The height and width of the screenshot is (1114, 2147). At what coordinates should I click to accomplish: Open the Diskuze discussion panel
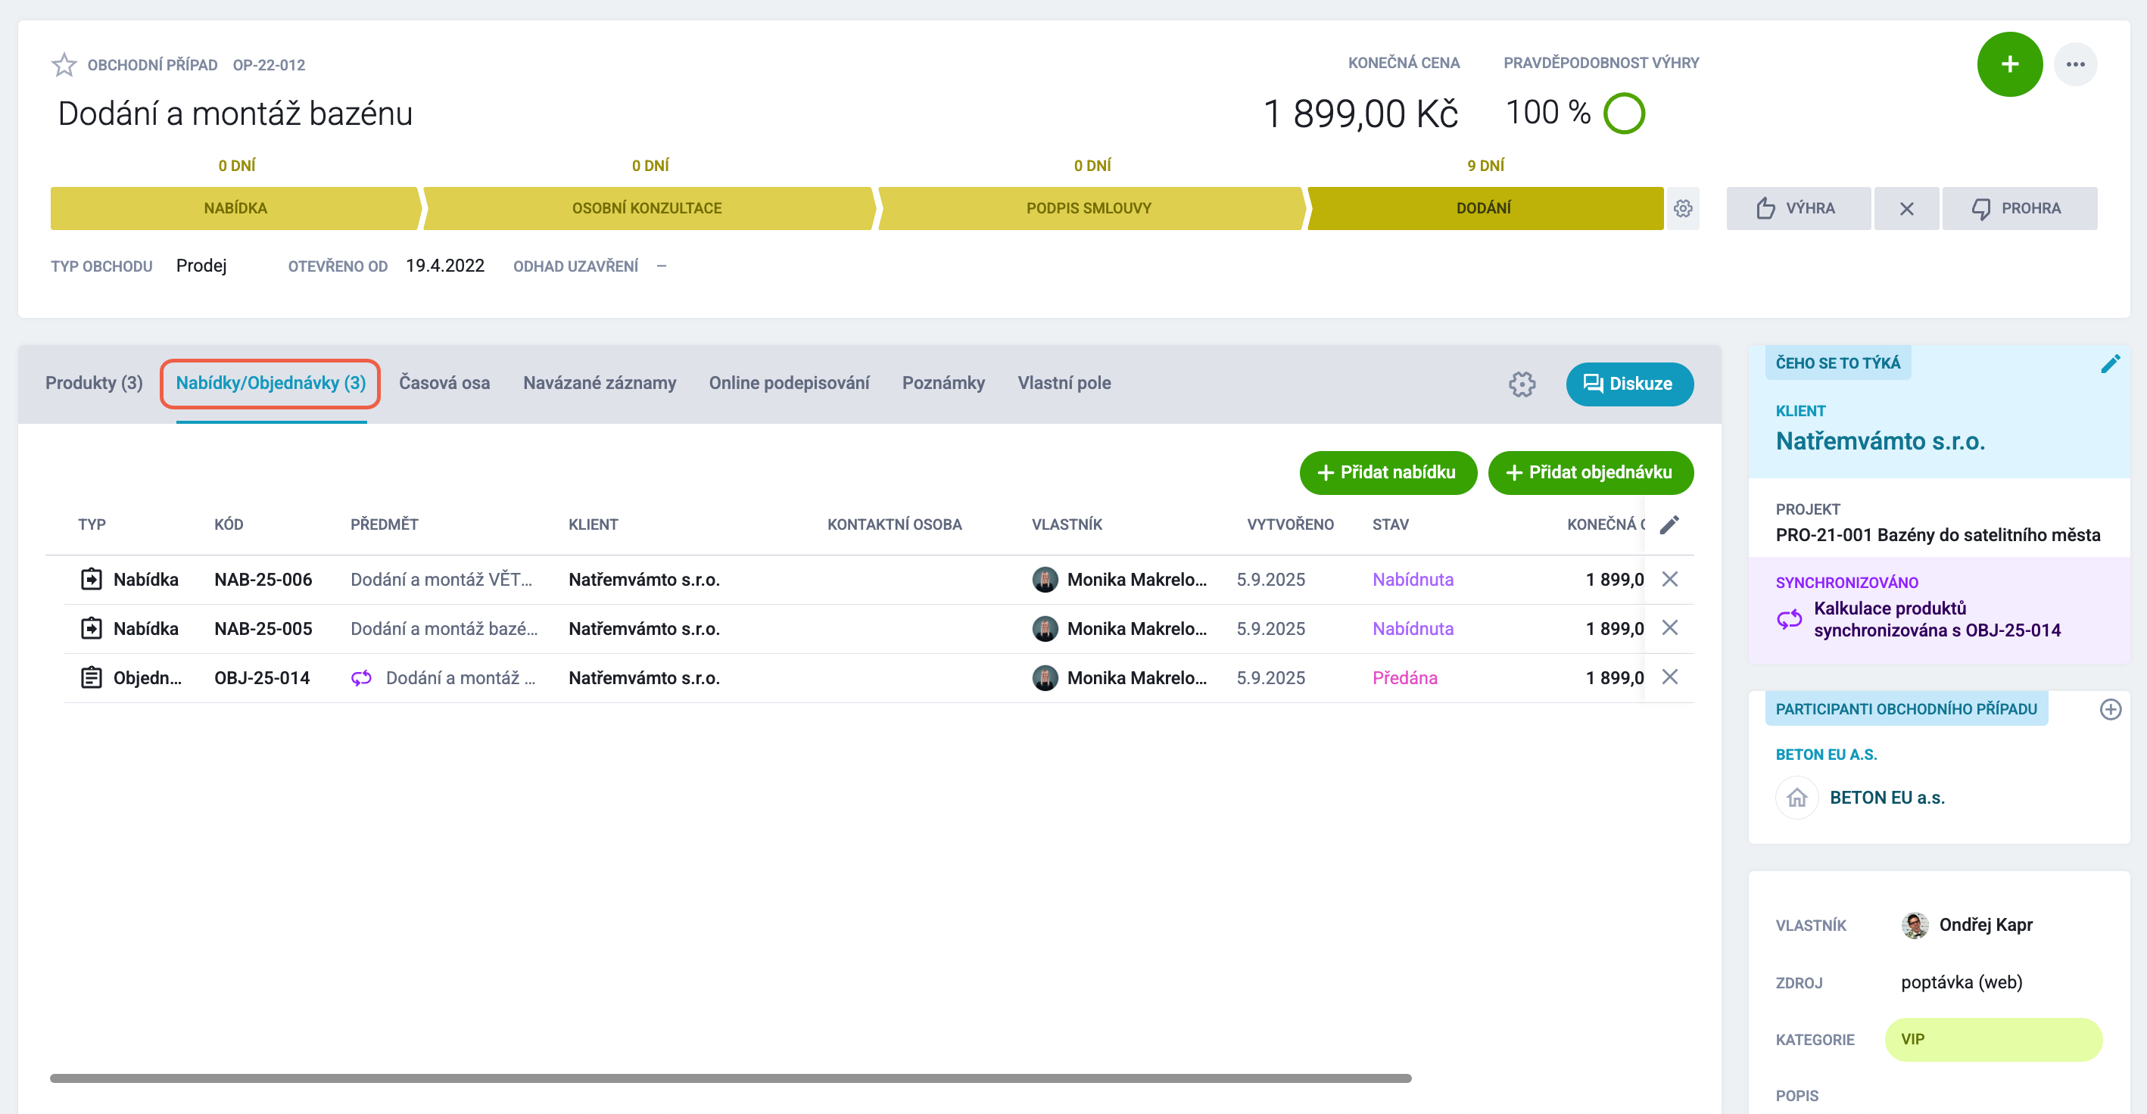click(1628, 384)
